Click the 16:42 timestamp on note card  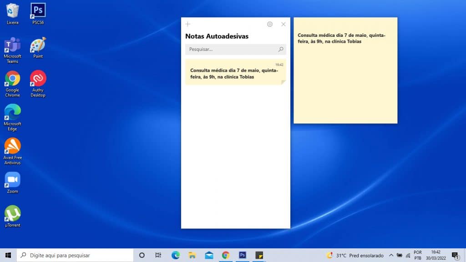click(x=279, y=65)
